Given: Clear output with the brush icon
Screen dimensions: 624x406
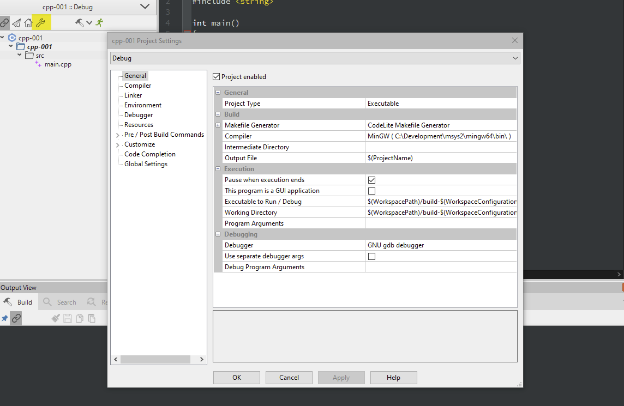Looking at the screenshot, I should tap(56, 318).
